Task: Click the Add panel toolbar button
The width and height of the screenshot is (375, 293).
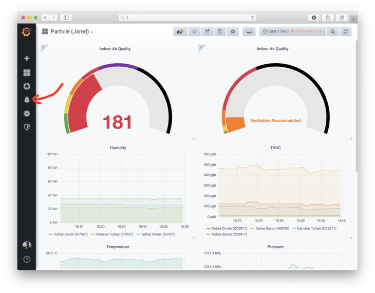Action: click(180, 31)
